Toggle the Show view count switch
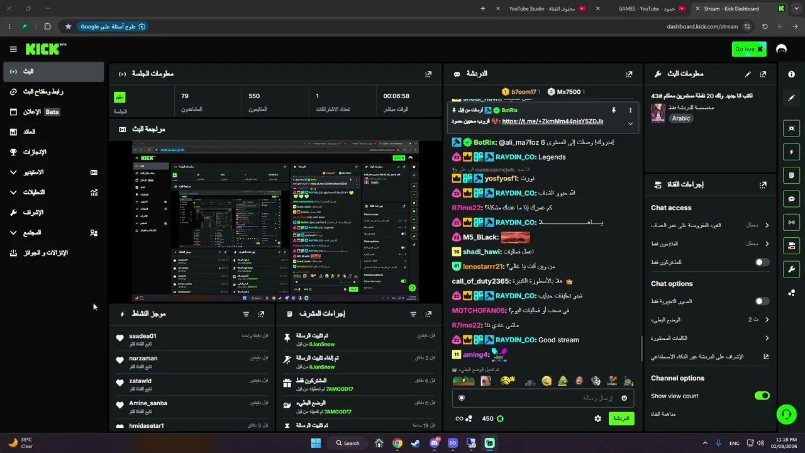 (762, 396)
